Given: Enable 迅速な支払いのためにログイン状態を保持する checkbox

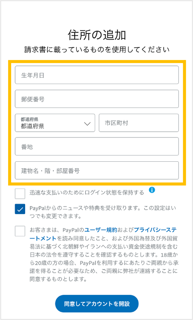Looking at the screenshot, I should pos(20,194).
